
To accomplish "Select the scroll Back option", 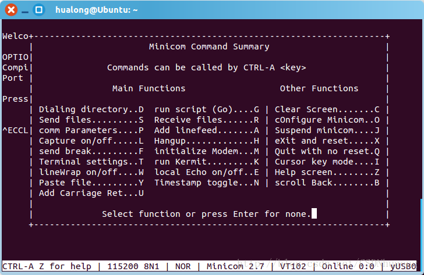I will click(x=327, y=183).
